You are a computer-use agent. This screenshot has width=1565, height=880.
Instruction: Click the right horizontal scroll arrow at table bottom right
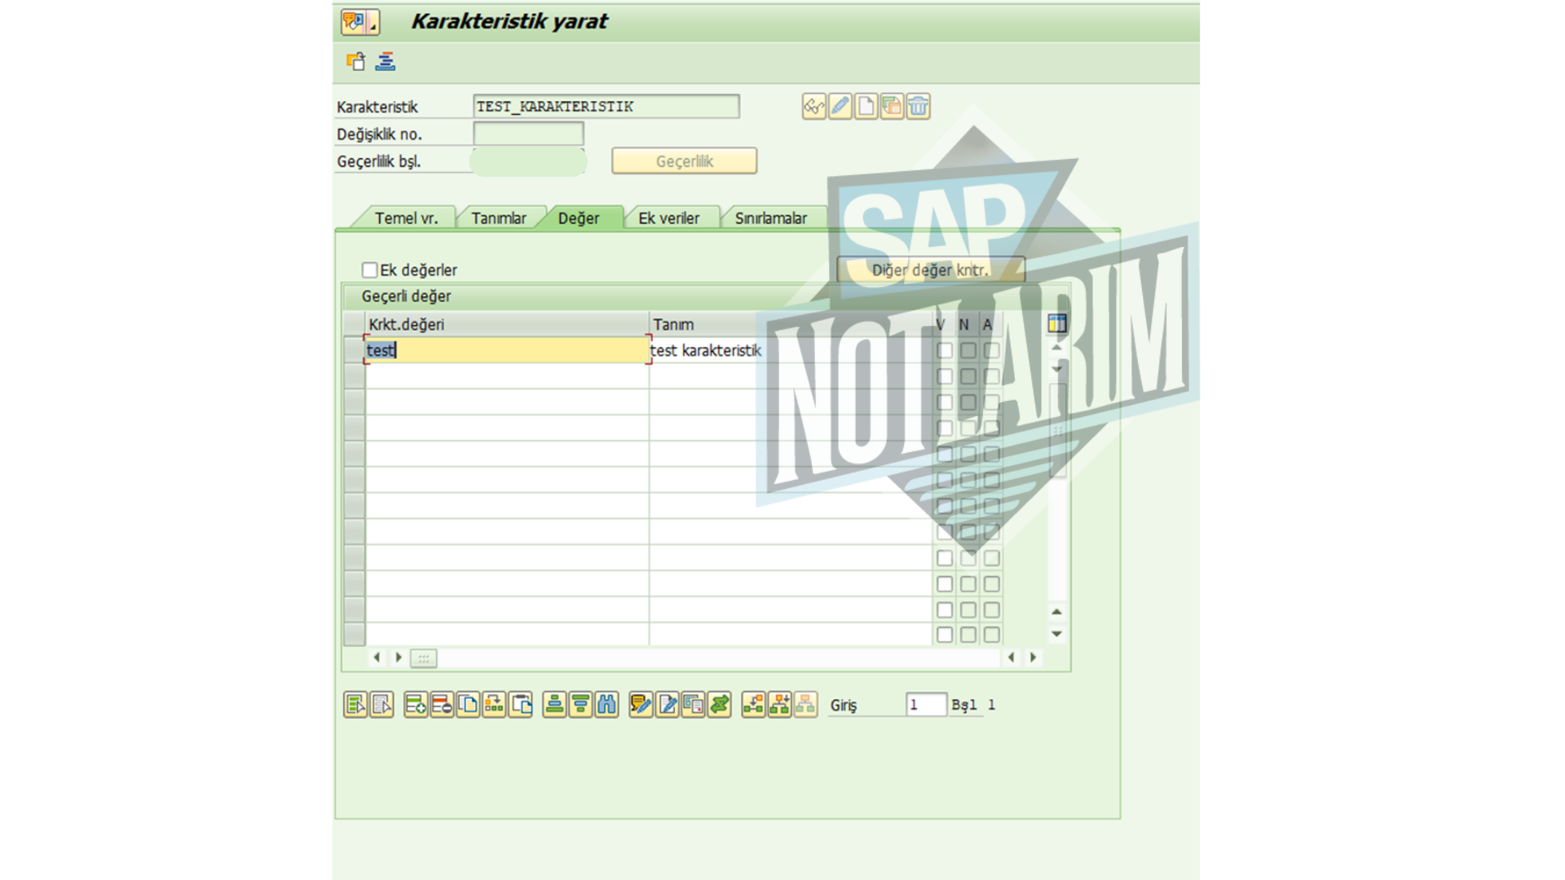coord(1034,657)
